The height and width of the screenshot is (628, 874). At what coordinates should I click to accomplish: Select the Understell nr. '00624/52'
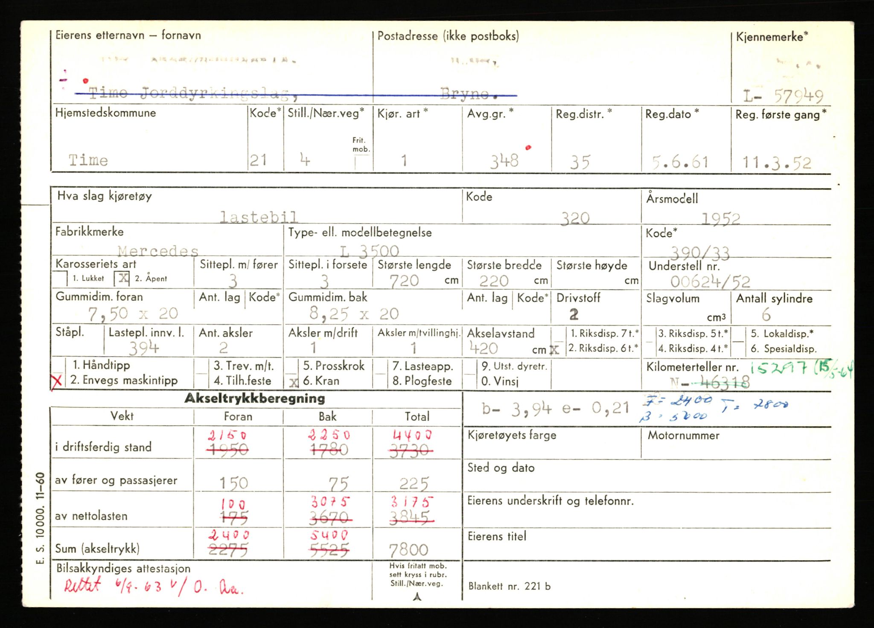pos(710,282)
